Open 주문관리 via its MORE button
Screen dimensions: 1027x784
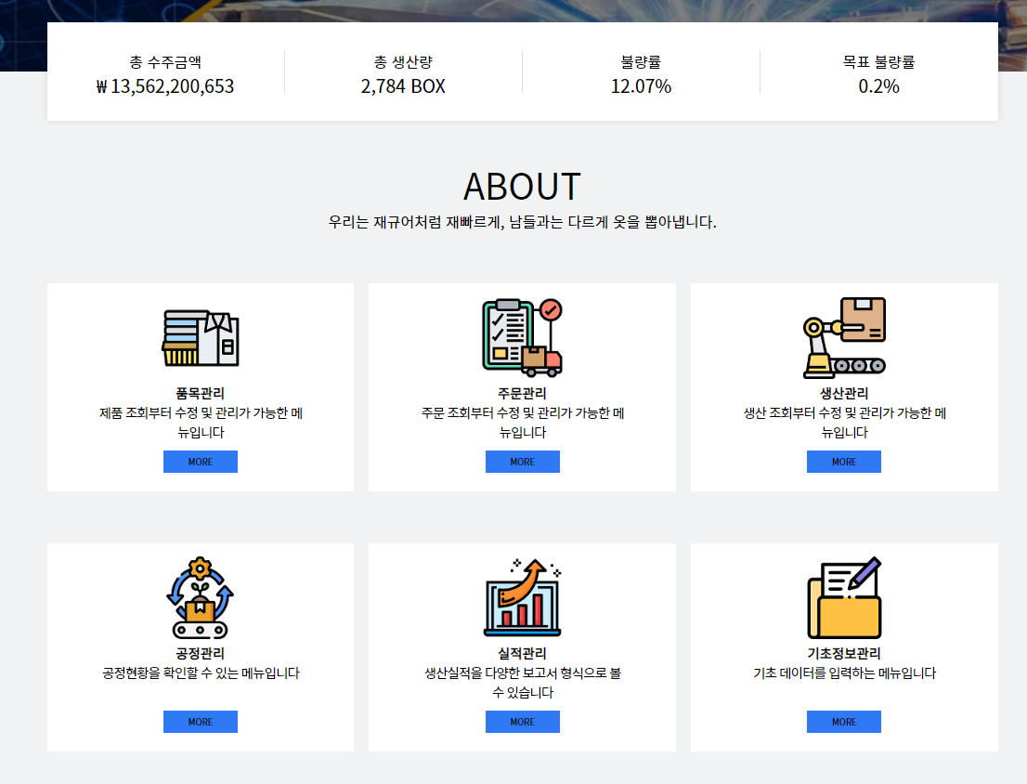[522, 461]
